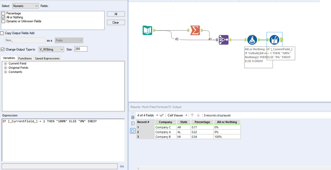Viewport: 331px width, 170px height.
Task: Open the results messages list icon
Action: coord(133,117)
